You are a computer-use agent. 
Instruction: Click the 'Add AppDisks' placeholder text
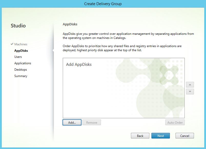click(79, 65)
